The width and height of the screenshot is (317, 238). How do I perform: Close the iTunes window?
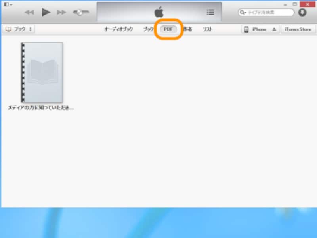[307, 4]
